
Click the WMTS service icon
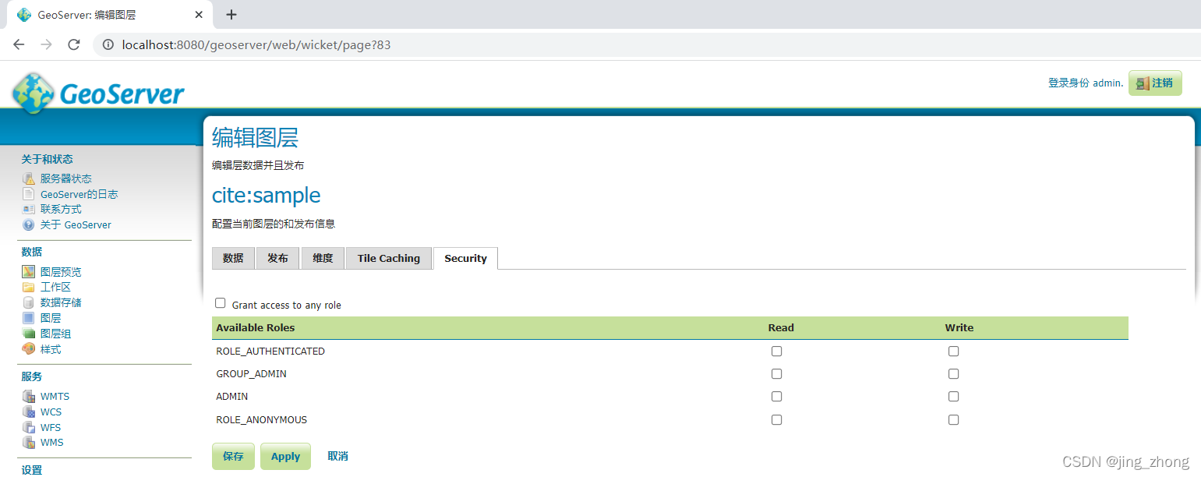coord(29,396)
